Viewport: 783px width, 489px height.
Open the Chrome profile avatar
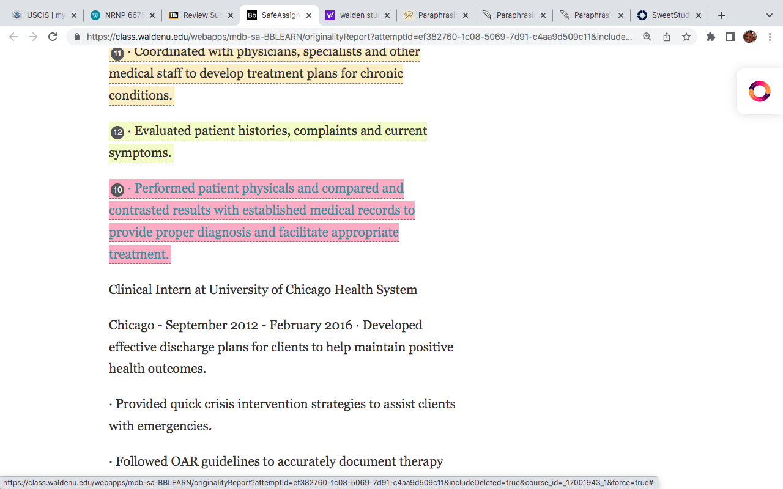pyautogui.click(x=750, y=37)
